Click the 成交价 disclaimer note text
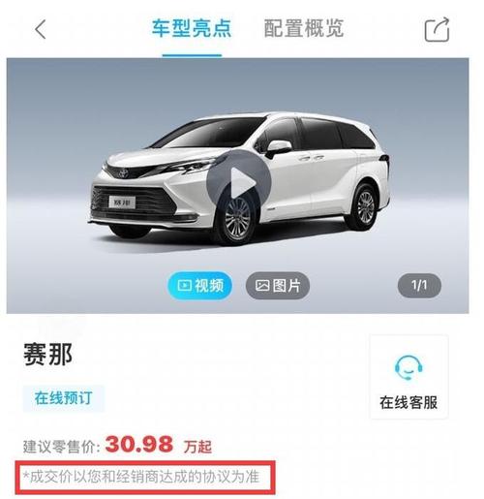484x499 pixels. click(141, 477)
